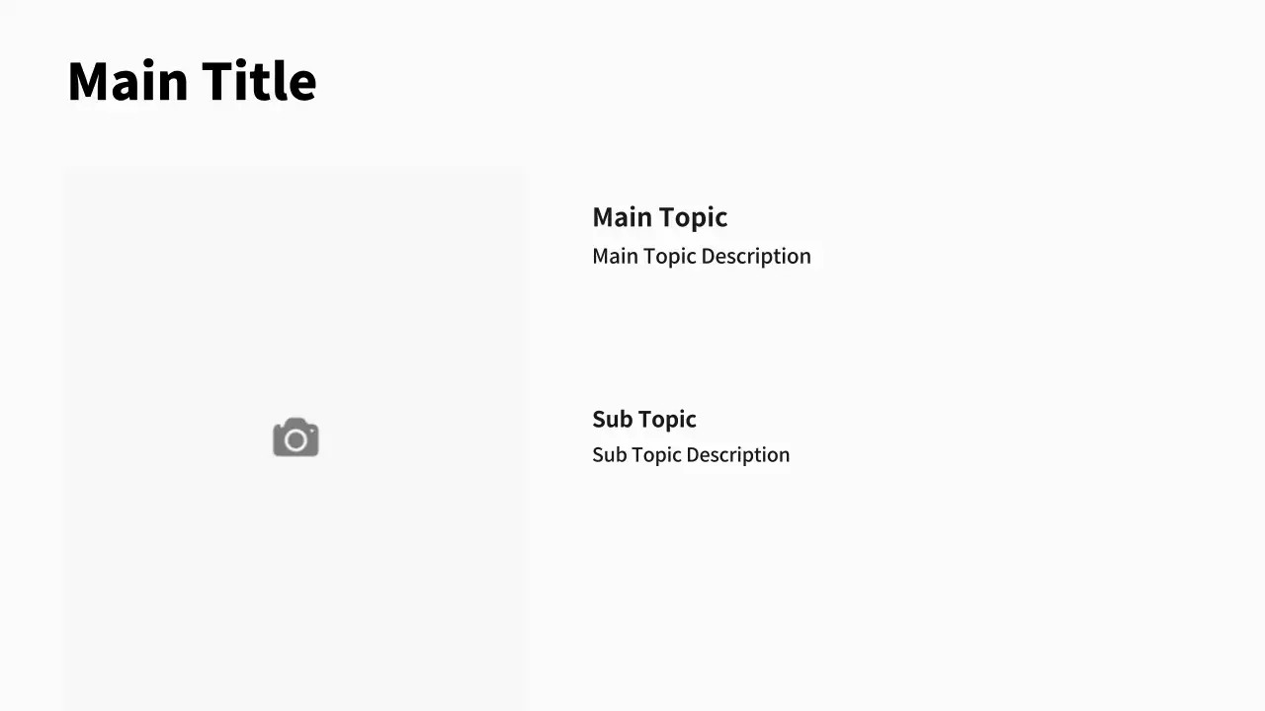
Task: Click the camera icon in the image placeholder
Action: click(295, 438)
